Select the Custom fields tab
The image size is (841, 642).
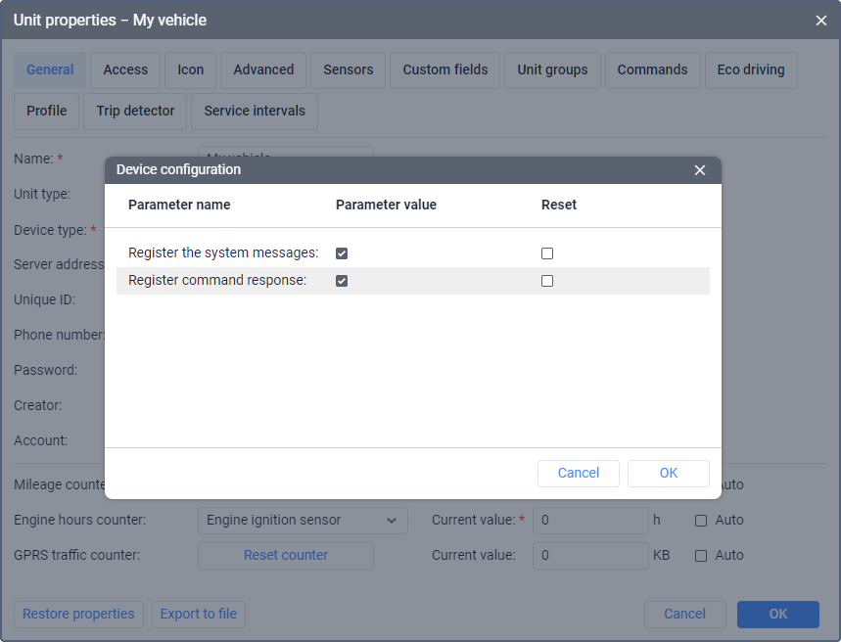click(445, 70)
